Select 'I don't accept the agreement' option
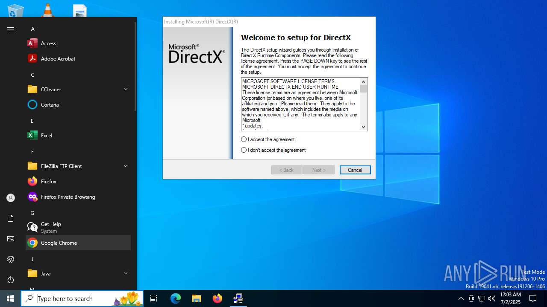The width and height of the screenshot is (547, 307). [x=244, y=150]
